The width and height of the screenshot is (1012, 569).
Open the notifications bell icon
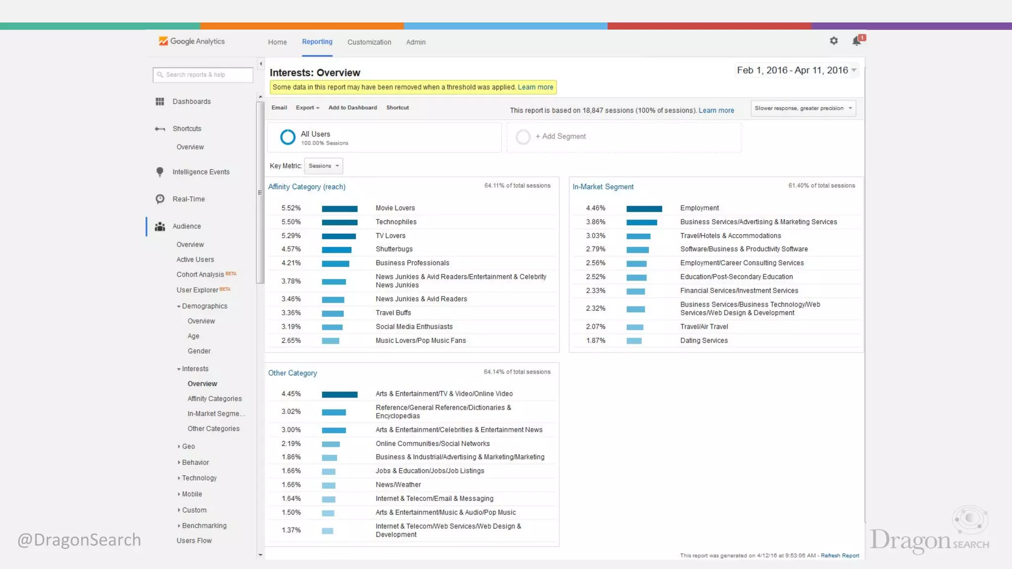click(x=857, y=41)
